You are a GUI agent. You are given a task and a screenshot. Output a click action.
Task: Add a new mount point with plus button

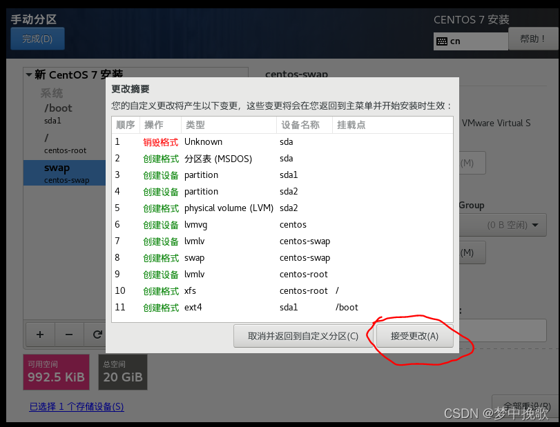coord(40,335)
